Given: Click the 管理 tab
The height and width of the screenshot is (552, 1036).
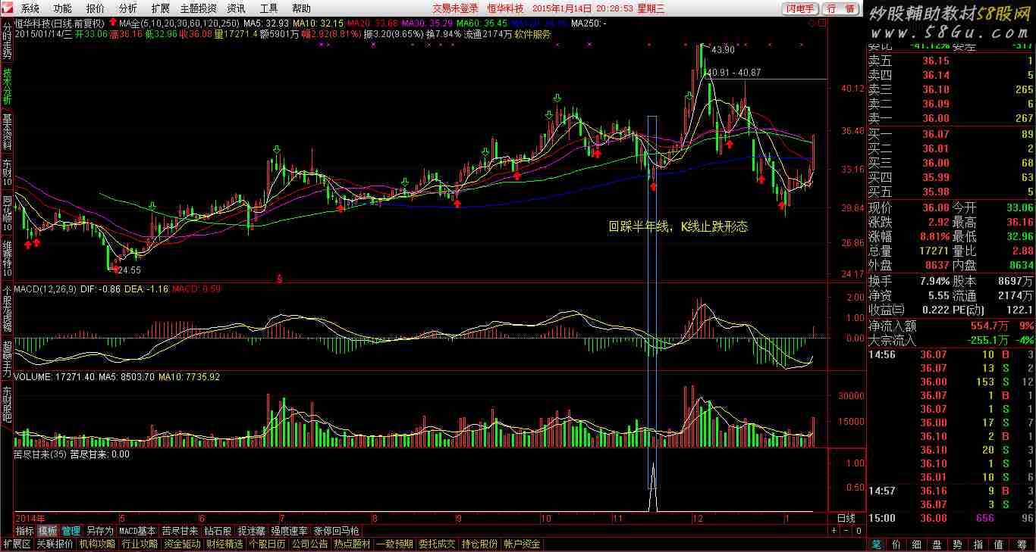Looking at the screenshot, I should click(71, 531).
